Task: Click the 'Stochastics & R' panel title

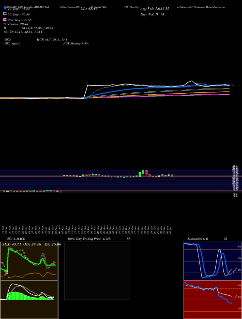Action: click(198, 239)
